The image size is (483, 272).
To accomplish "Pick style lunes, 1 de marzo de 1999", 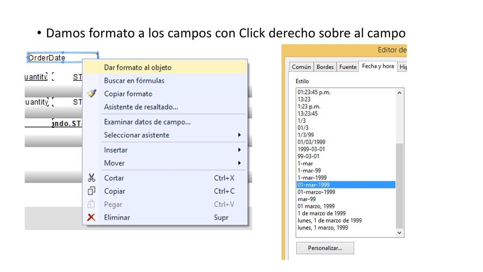I will tap(346, 221).
